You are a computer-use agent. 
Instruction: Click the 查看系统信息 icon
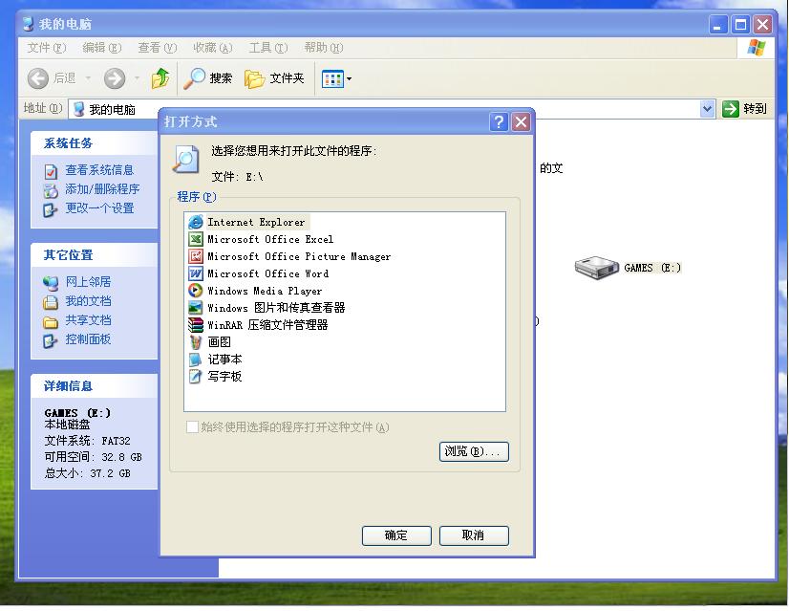click(x=51, y=172)
